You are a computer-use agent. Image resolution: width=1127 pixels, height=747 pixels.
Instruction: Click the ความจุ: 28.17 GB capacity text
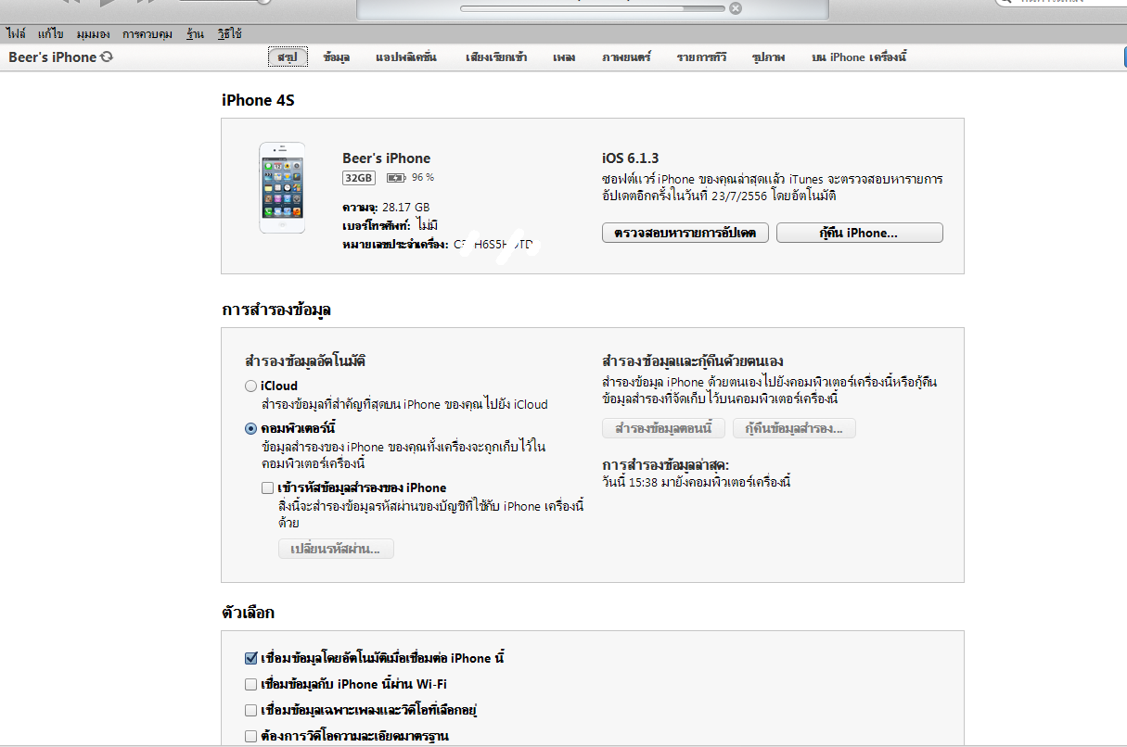point(386,207)
